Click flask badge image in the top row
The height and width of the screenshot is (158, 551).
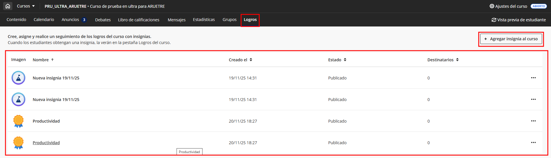pyautogui.click(x=18, y=78)
